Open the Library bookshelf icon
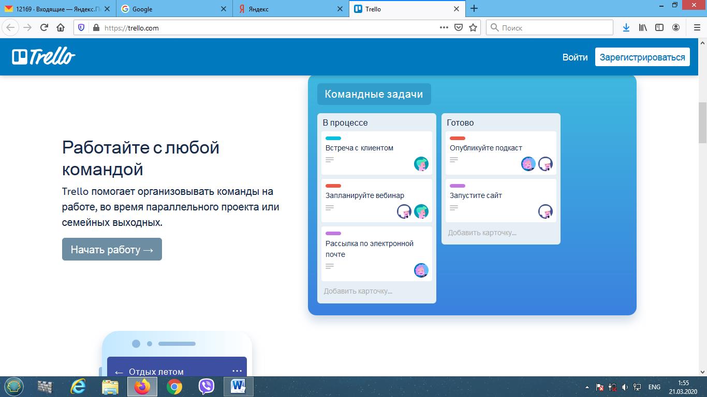This screenshot has width=707, height=397. pyautogui.click(x=643, y=28)
